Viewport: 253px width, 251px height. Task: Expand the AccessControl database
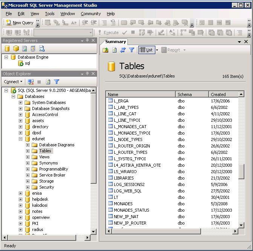point(20,115)
